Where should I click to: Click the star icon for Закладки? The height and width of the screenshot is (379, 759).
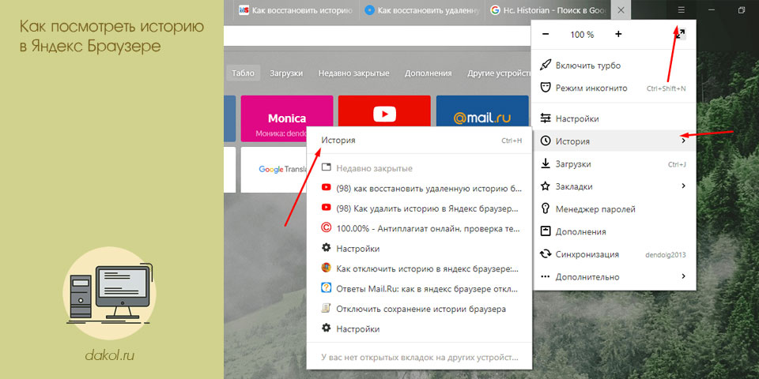click(x=546, y=186)
